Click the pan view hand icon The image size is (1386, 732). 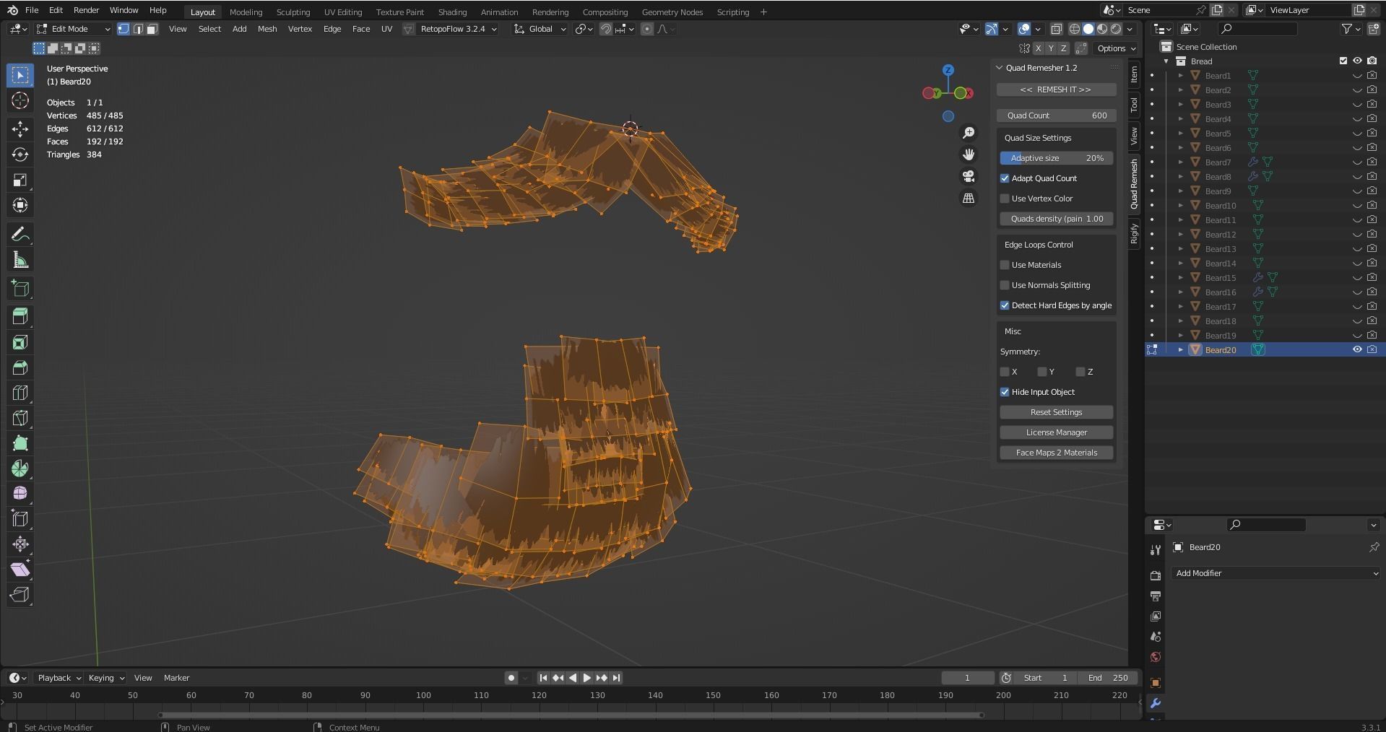click(x=969, y=154)
